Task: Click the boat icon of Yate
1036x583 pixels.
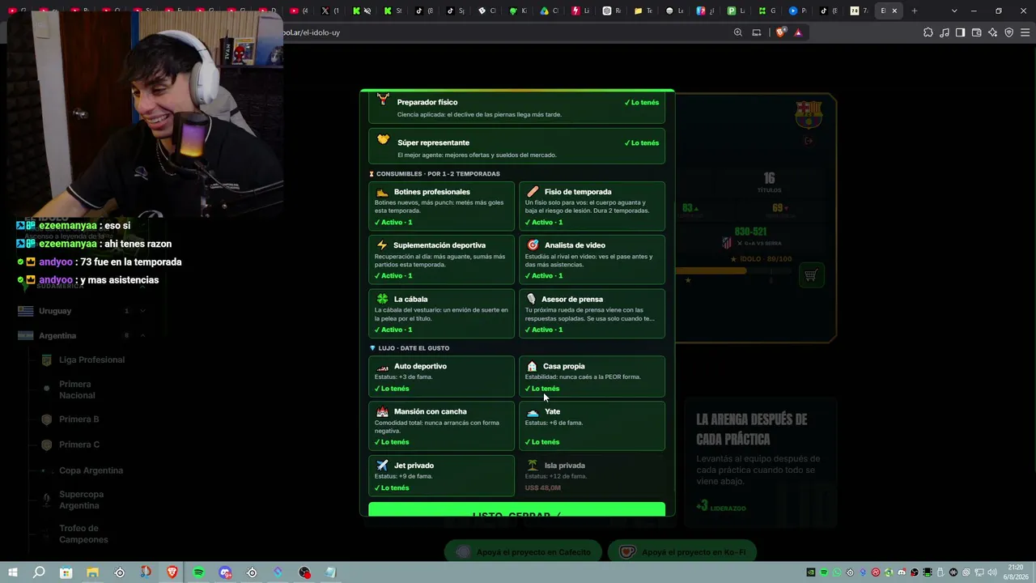Action: pos(533,411)
